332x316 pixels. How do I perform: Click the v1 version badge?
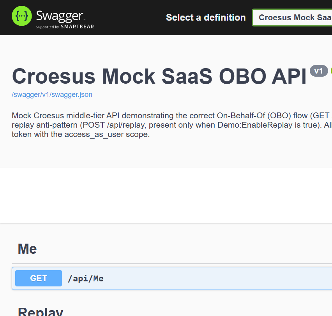(x=319, y=71)
